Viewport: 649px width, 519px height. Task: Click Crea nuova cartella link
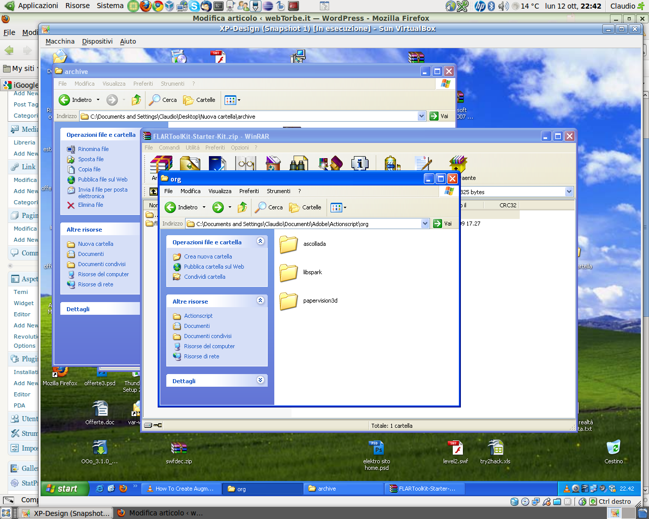point(208,256)
